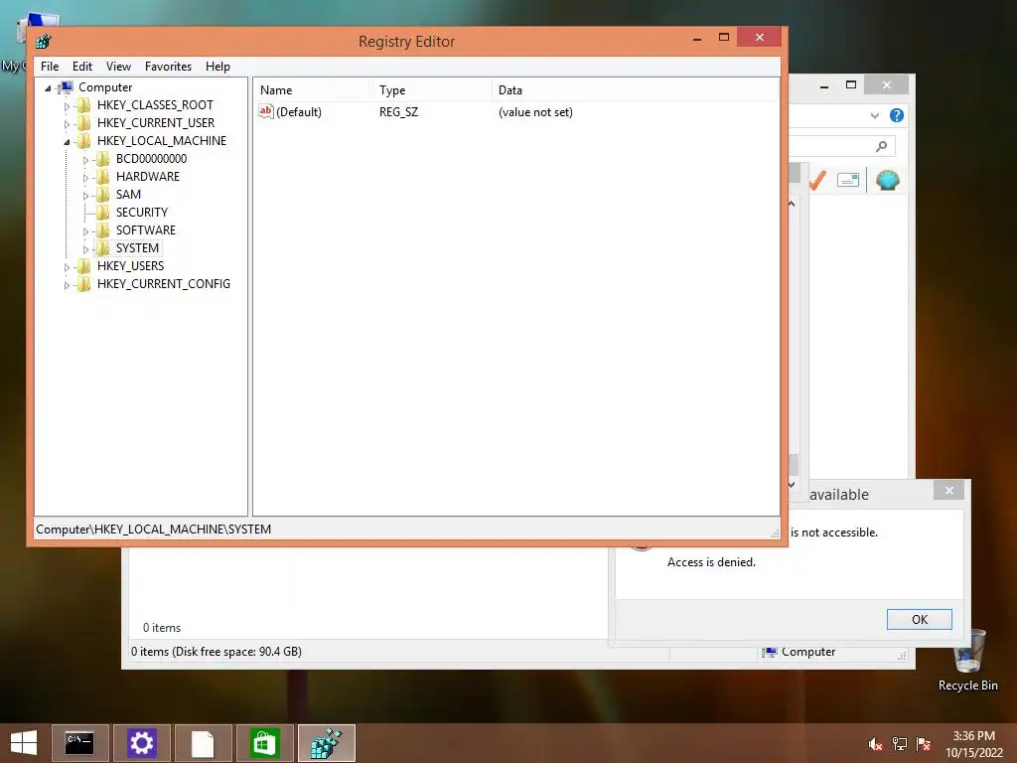Open the Windows Store taskbar icon
Image resolution: width=1017 pixels, height=763 pixels.
[264, 743]
